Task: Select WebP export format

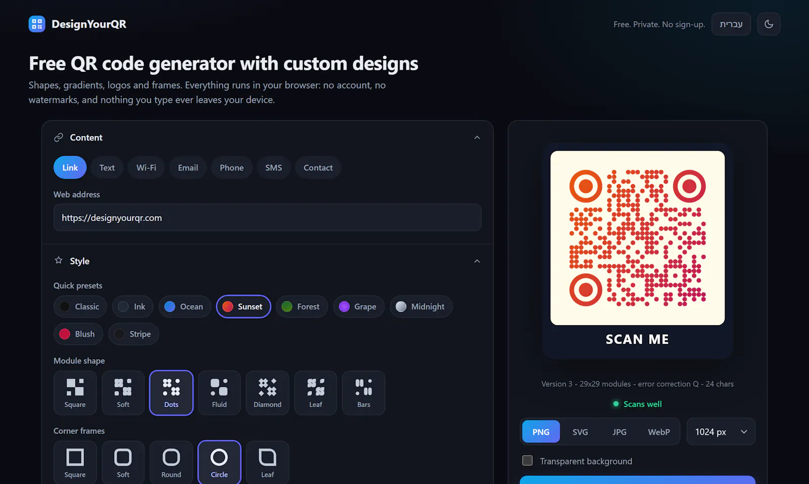Action: [659, 432]
